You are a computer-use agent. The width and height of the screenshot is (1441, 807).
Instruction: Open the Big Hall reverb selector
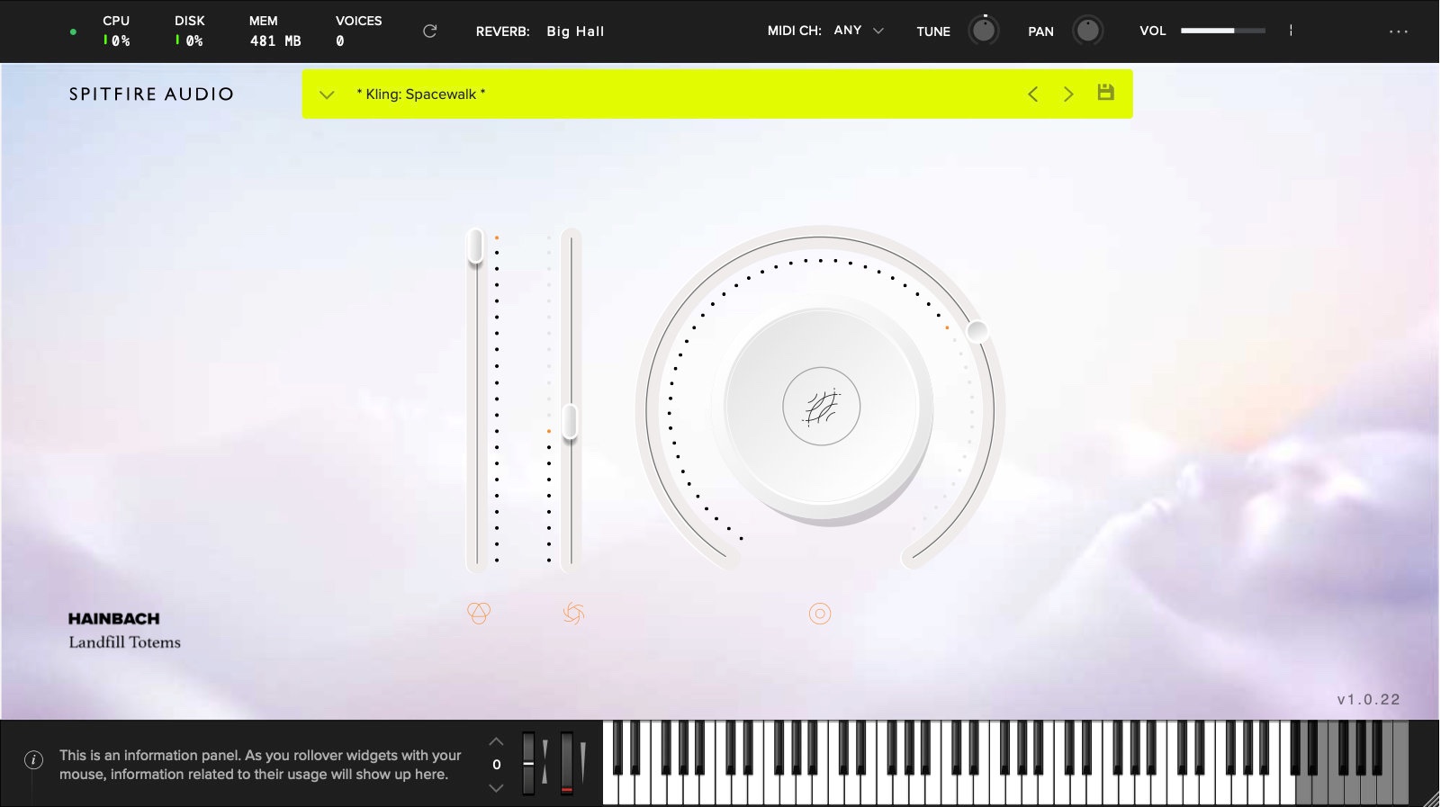tap(575, 31)
